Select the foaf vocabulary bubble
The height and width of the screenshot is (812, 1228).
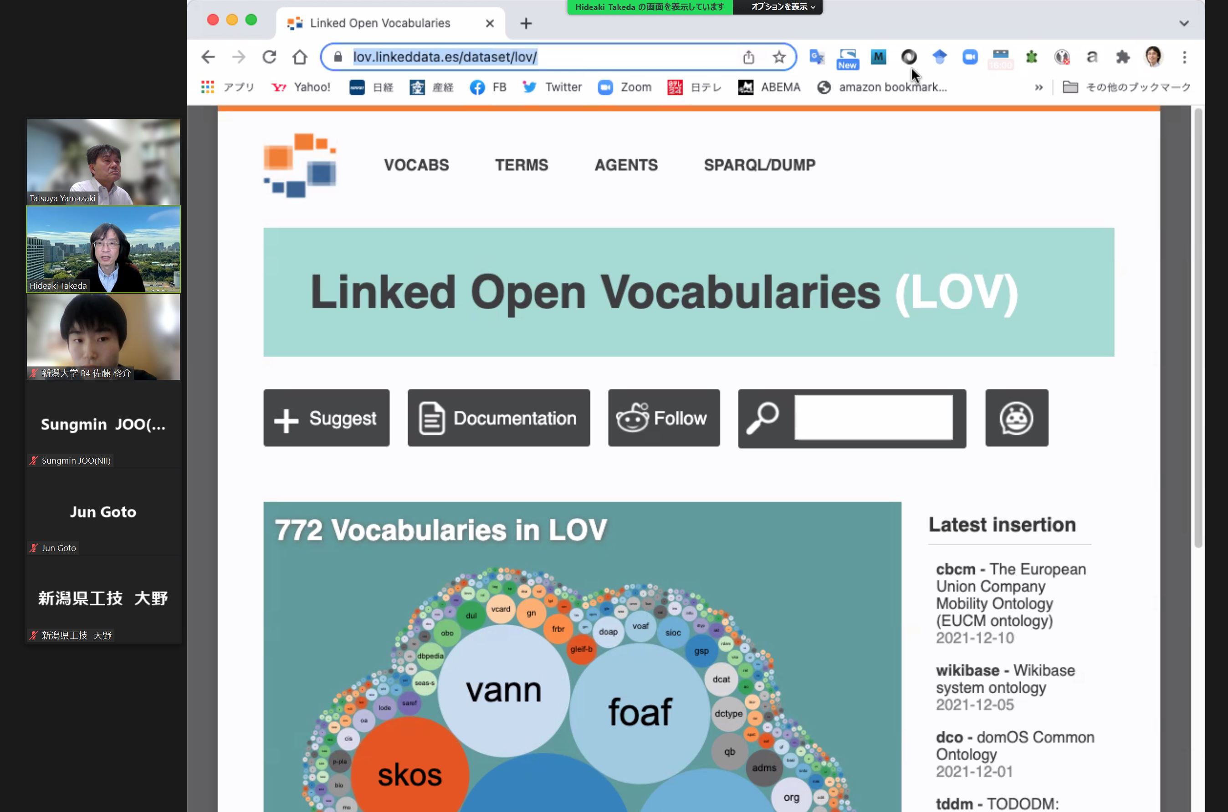pyautogui.click(x=640, y=713)
